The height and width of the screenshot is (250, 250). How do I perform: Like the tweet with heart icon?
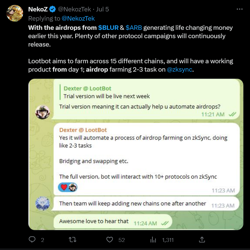(x=110, y=239)
